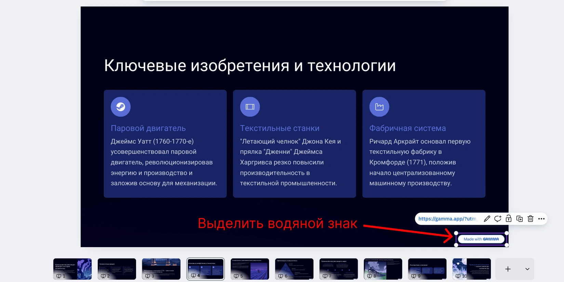Select the paragraph about Летающий челнок
Viewport: 564px width, 282px height.
pyautogui.click(x=291, y=162)
